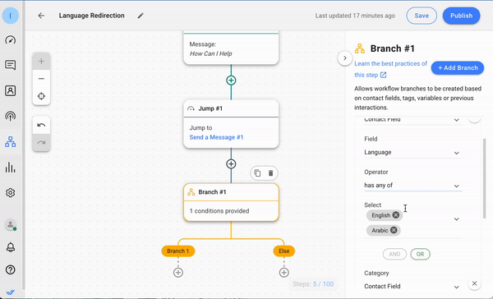
Task: Zoom out on the canvas
Action: coord(41,79)
